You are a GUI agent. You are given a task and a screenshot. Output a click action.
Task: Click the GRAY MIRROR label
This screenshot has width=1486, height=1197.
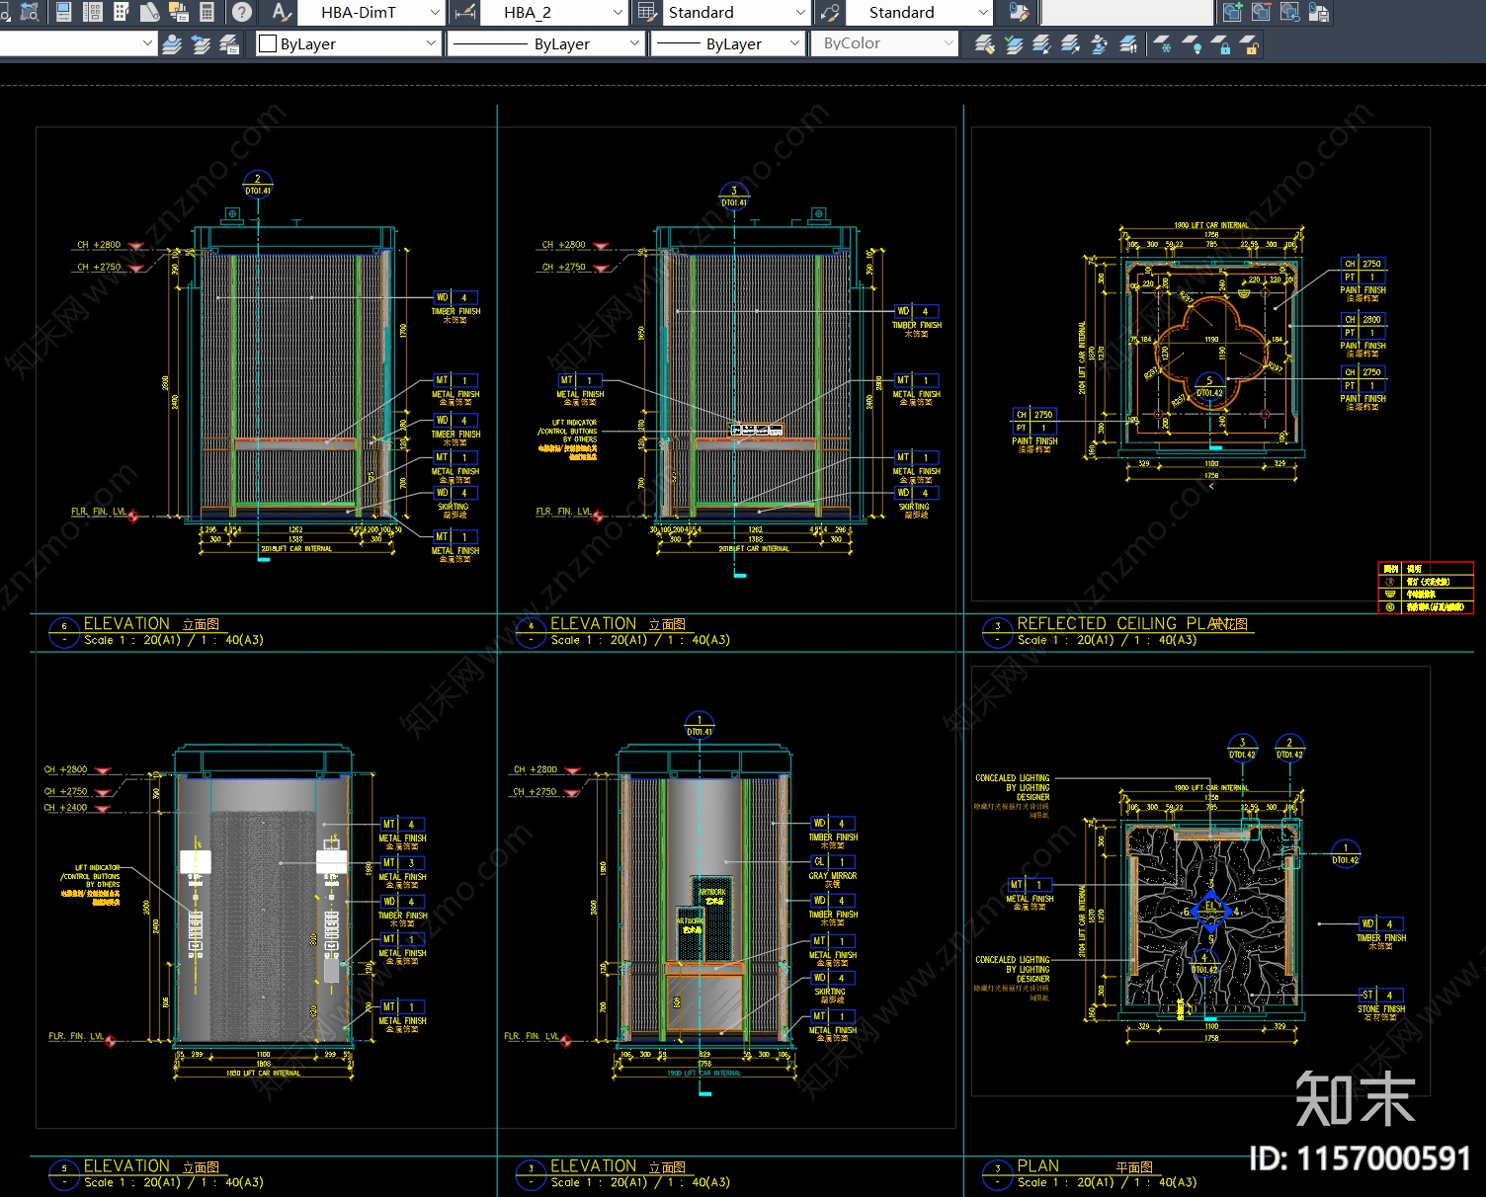click(x=833, y=876)
